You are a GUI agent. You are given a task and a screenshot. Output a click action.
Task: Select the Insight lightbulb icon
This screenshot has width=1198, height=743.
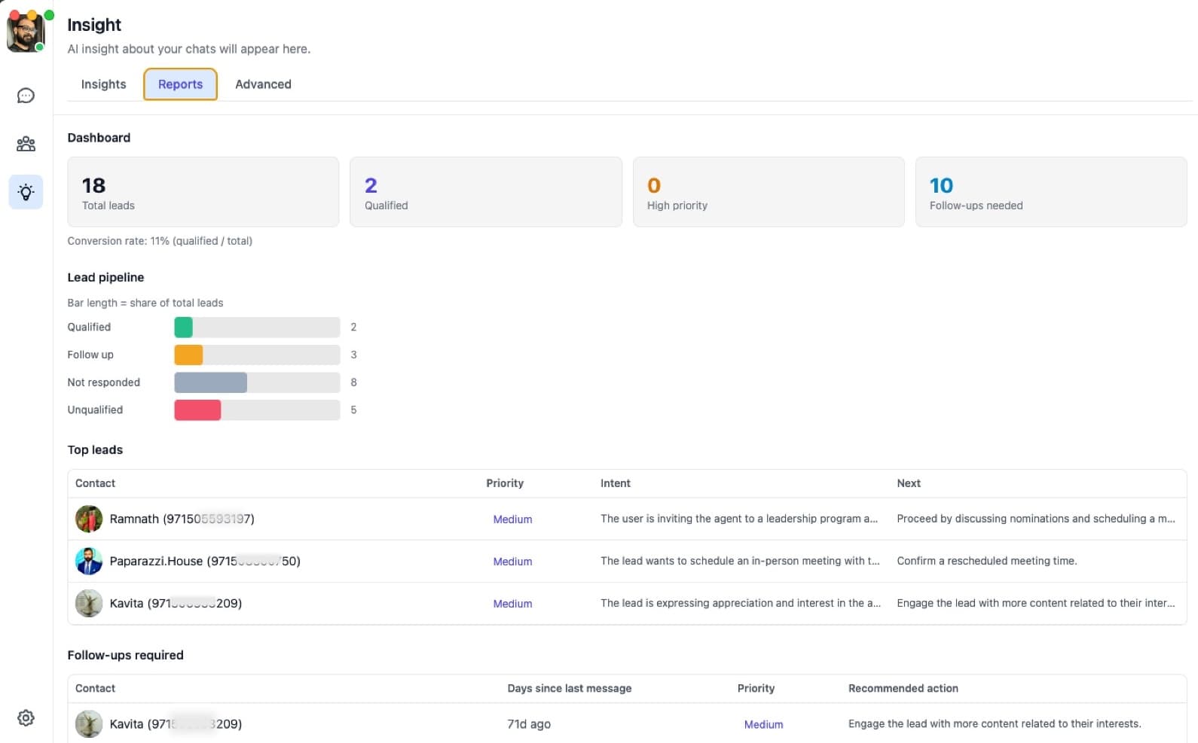coord(26,192)
